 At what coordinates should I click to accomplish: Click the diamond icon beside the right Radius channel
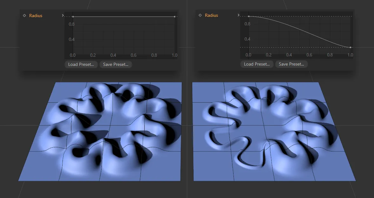200,15
